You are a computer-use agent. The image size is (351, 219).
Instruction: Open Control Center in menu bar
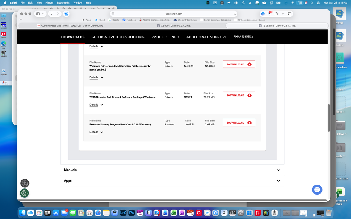pos(318,3)
